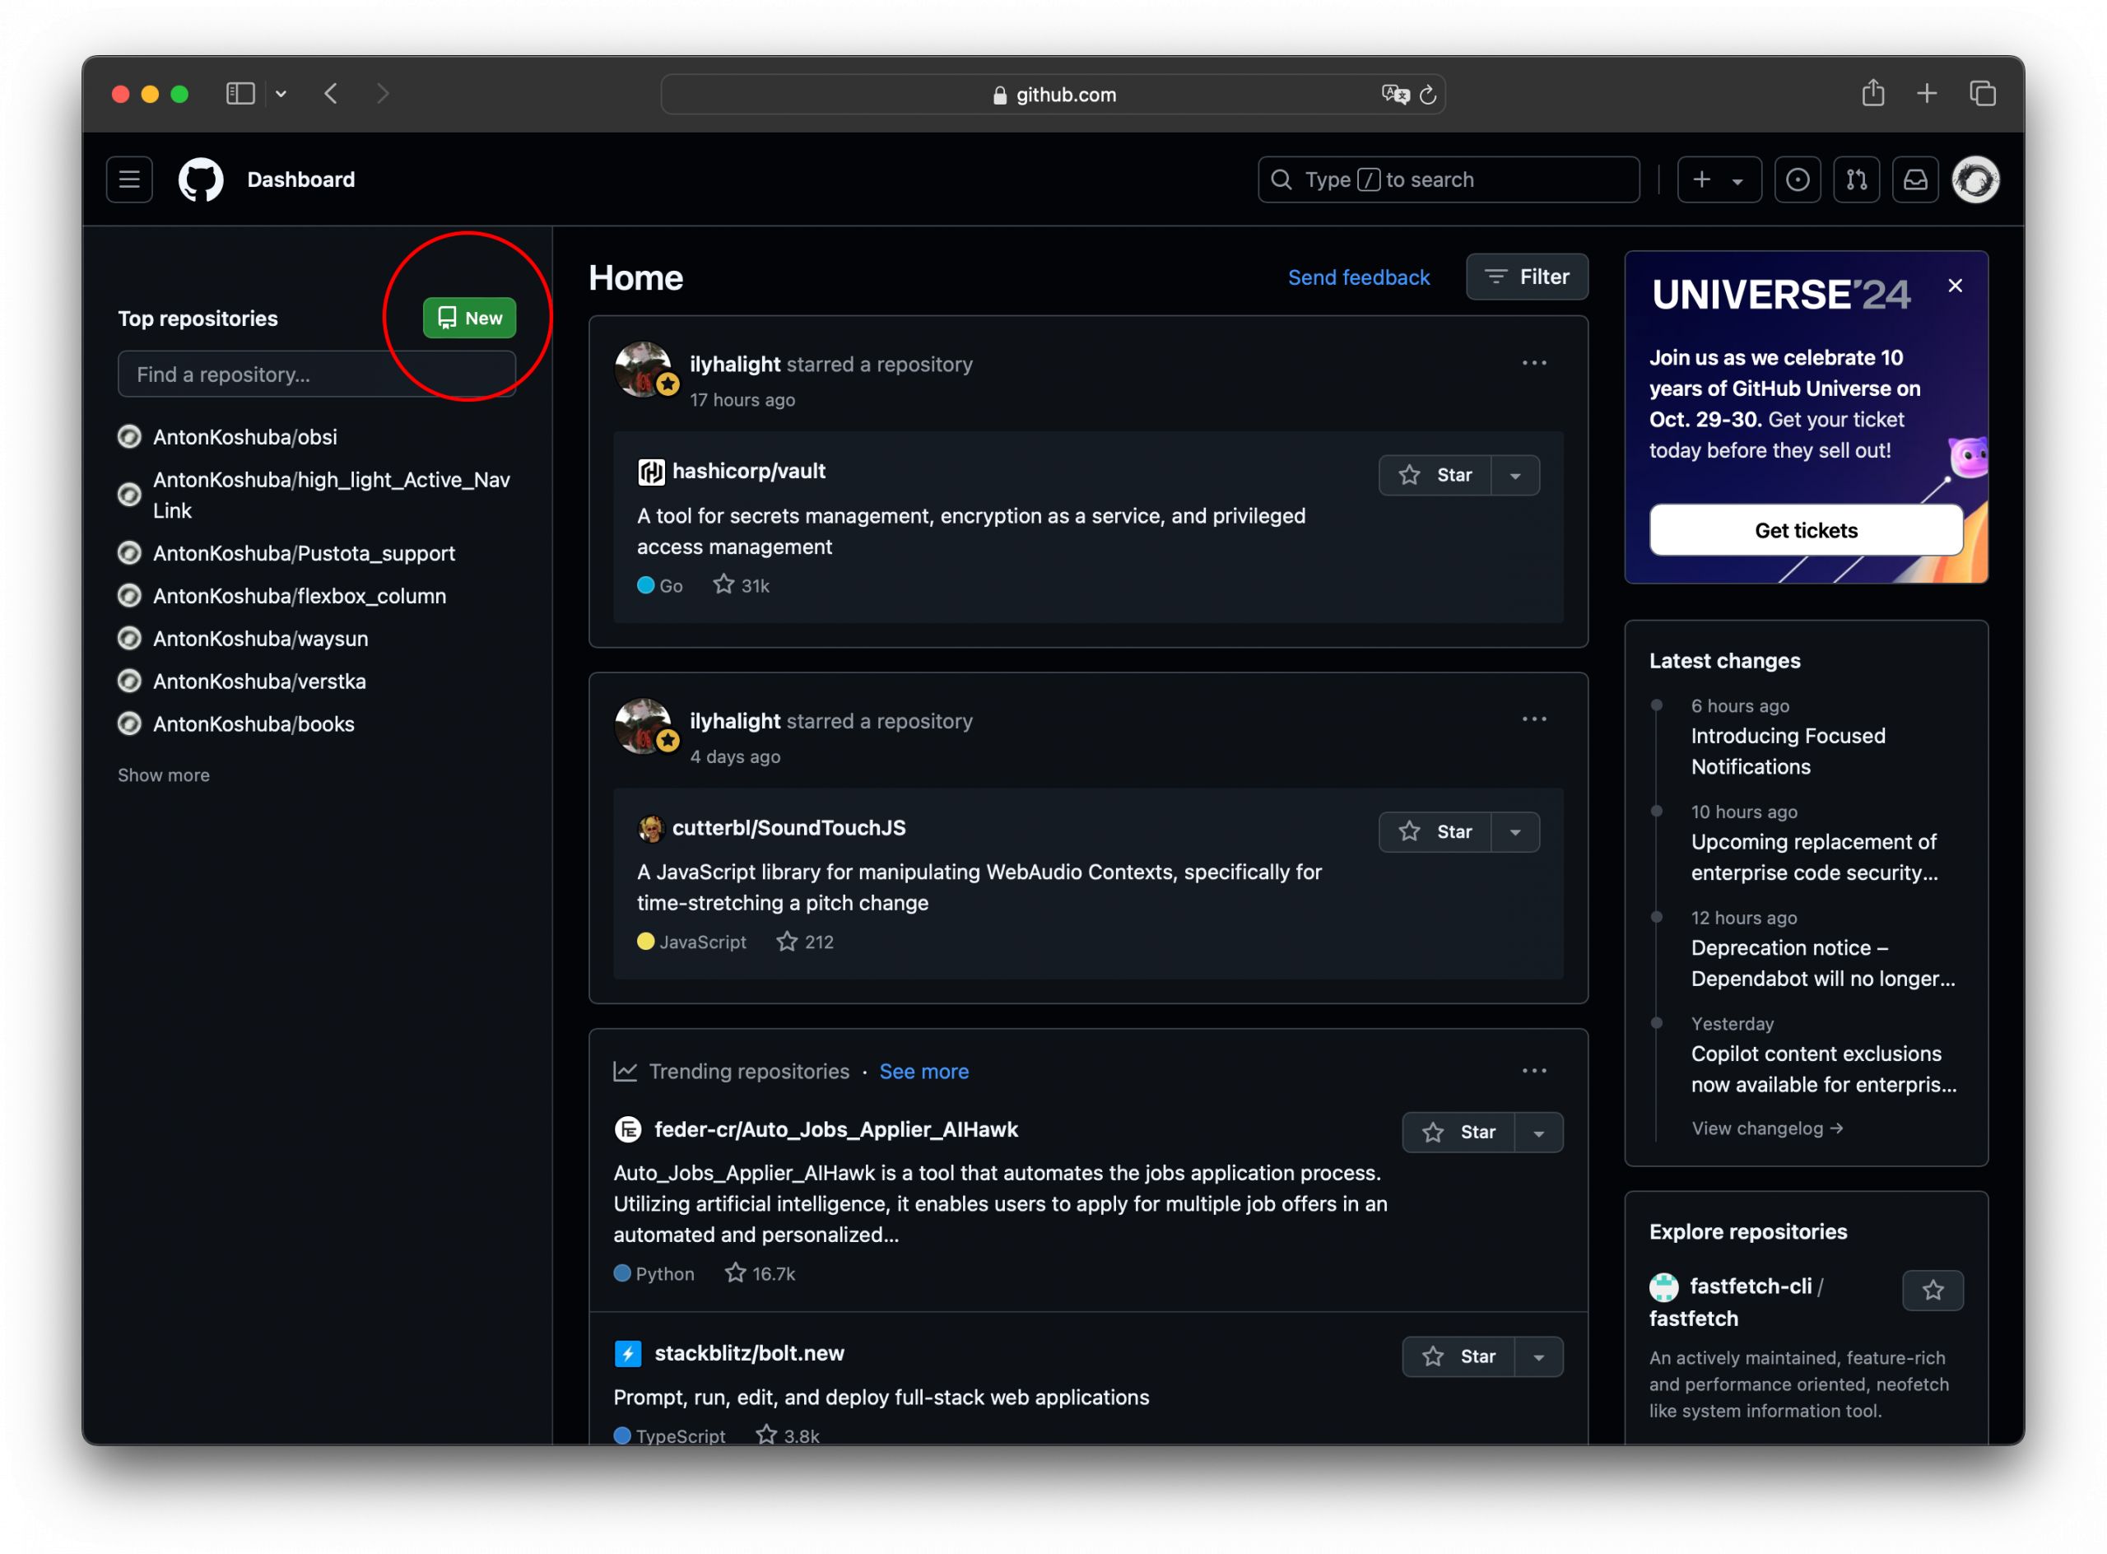Click View changelog link
The height and width of the screenshot is (1554, 2107).
click(1766, 1128)
